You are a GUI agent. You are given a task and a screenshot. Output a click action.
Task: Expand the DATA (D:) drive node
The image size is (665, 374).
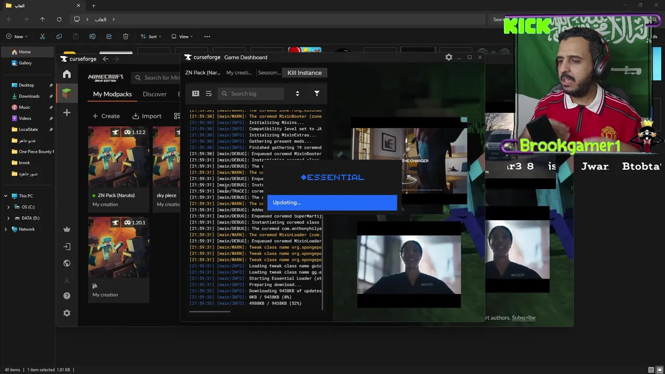point(8,218)
